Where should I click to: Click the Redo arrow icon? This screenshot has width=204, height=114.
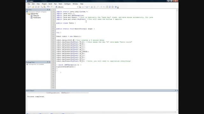click(x=52, y=7)
